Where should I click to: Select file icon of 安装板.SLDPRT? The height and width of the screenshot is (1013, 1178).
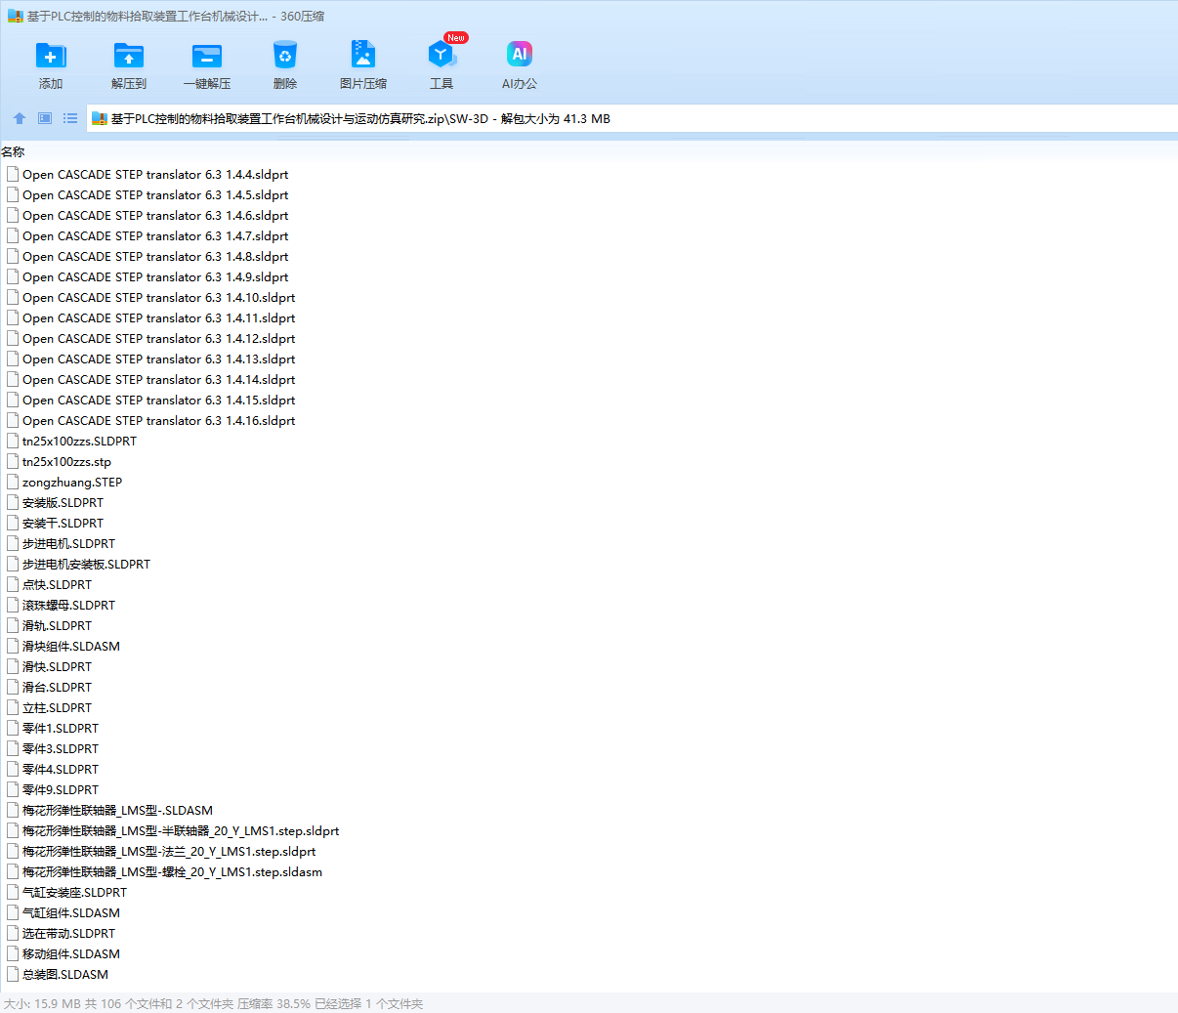point(13,502)
